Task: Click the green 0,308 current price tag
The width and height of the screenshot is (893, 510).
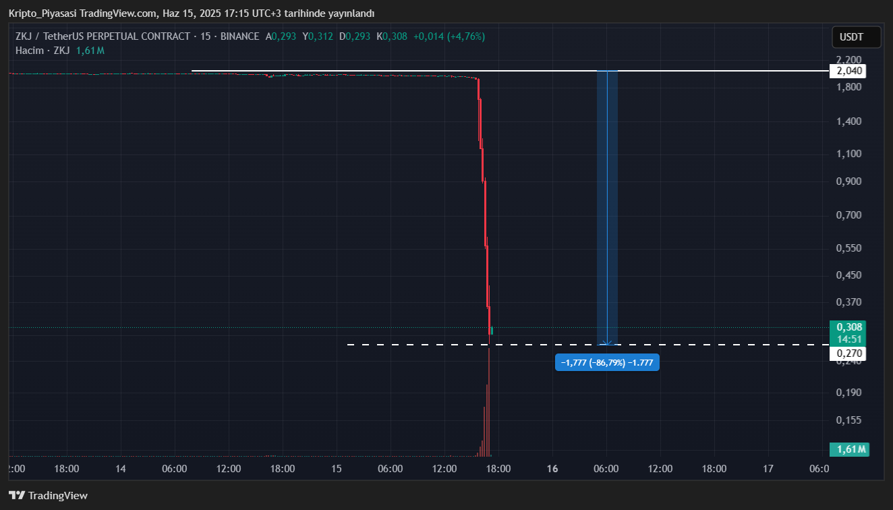Action: 848,327
